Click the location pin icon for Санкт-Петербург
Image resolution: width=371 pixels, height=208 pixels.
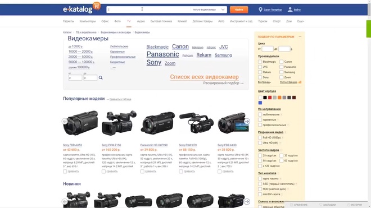(260, 10)
